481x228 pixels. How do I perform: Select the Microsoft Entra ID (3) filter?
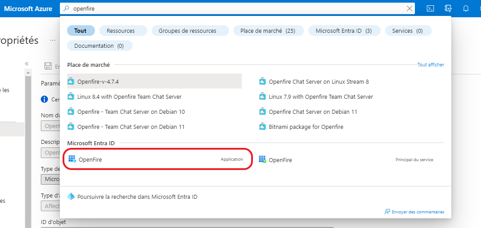point(343,31)
